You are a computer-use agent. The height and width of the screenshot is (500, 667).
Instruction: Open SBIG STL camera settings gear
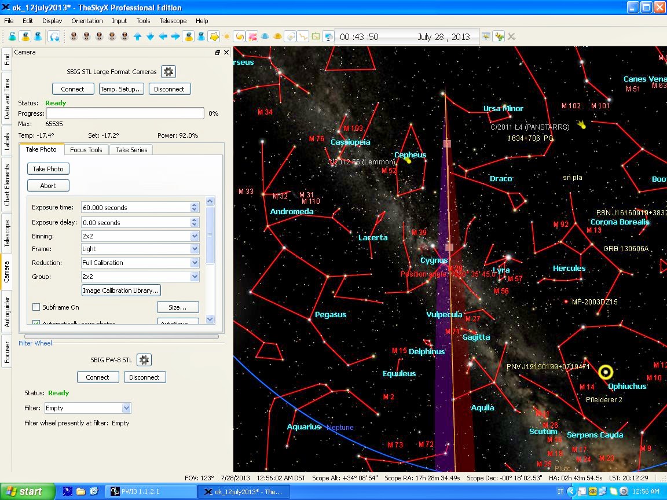tap(168, 72)
